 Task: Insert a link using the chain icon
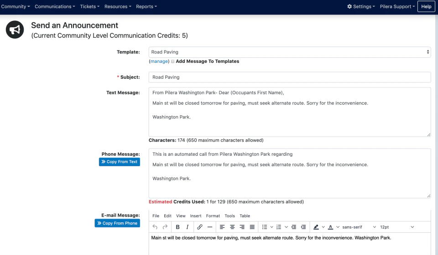pos(199,227)
